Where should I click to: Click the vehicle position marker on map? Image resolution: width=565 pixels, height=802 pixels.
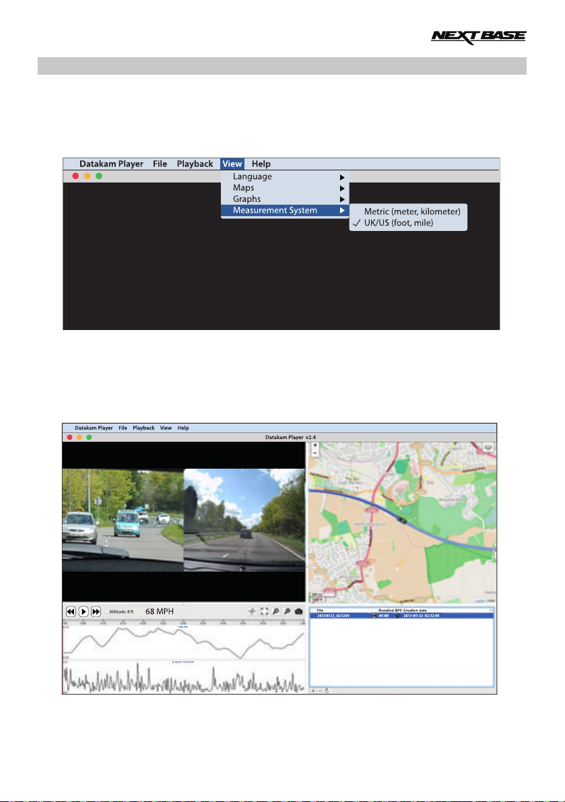point(403,520)
